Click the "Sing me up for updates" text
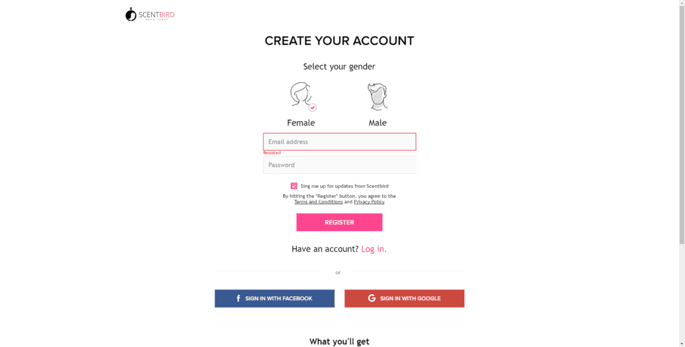This screenshot has width=685, height=347. tap(345, 186)
